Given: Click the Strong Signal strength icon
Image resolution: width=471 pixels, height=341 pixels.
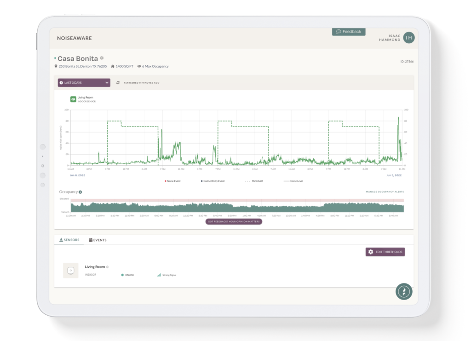Looking at the screenshot, I should [159, 275].
